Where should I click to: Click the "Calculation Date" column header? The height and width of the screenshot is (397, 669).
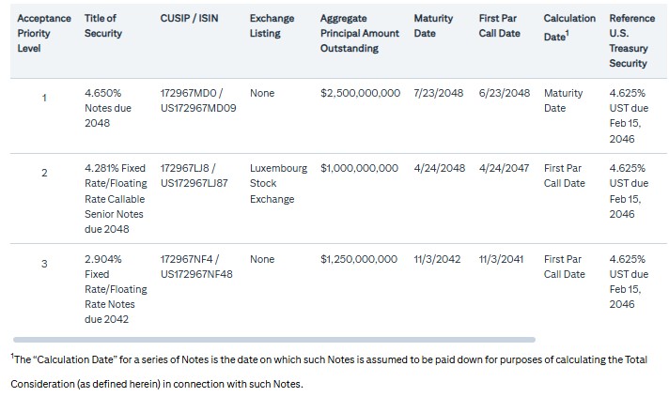(568, 25)
